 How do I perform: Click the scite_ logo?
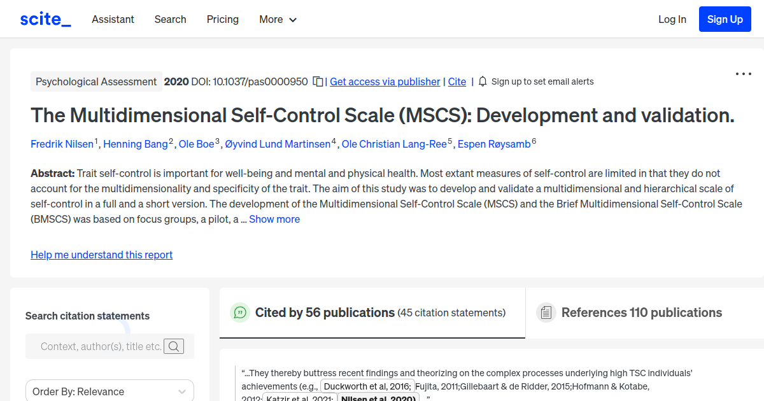pyautogui.click(x=45, y=18)
